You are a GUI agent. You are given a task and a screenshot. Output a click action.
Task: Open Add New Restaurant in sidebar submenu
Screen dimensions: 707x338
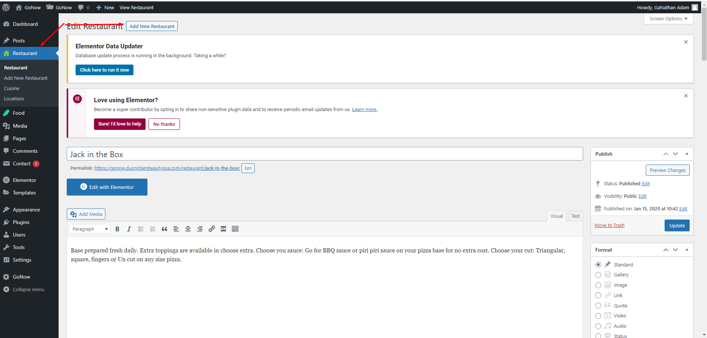[x=26, y=78]
